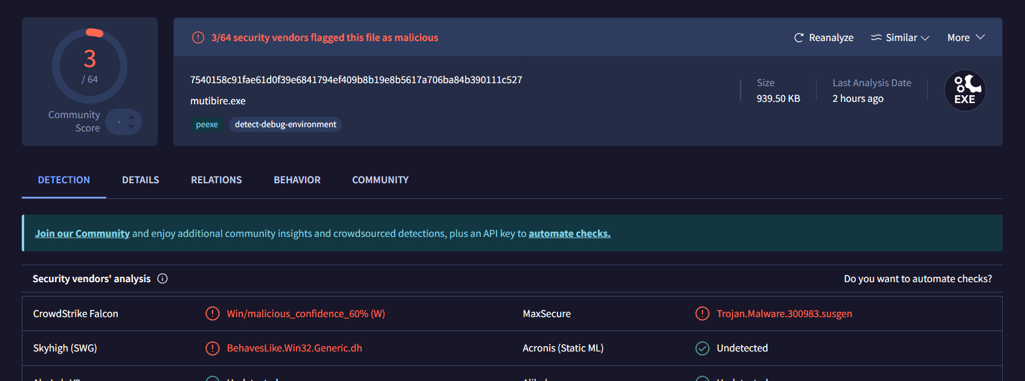Downvote the community score with down arrow
The height and width of the screenshot is (381, 1025).
pos(132,127)
